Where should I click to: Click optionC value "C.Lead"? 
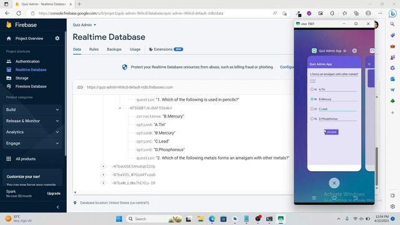click(162, 141)
